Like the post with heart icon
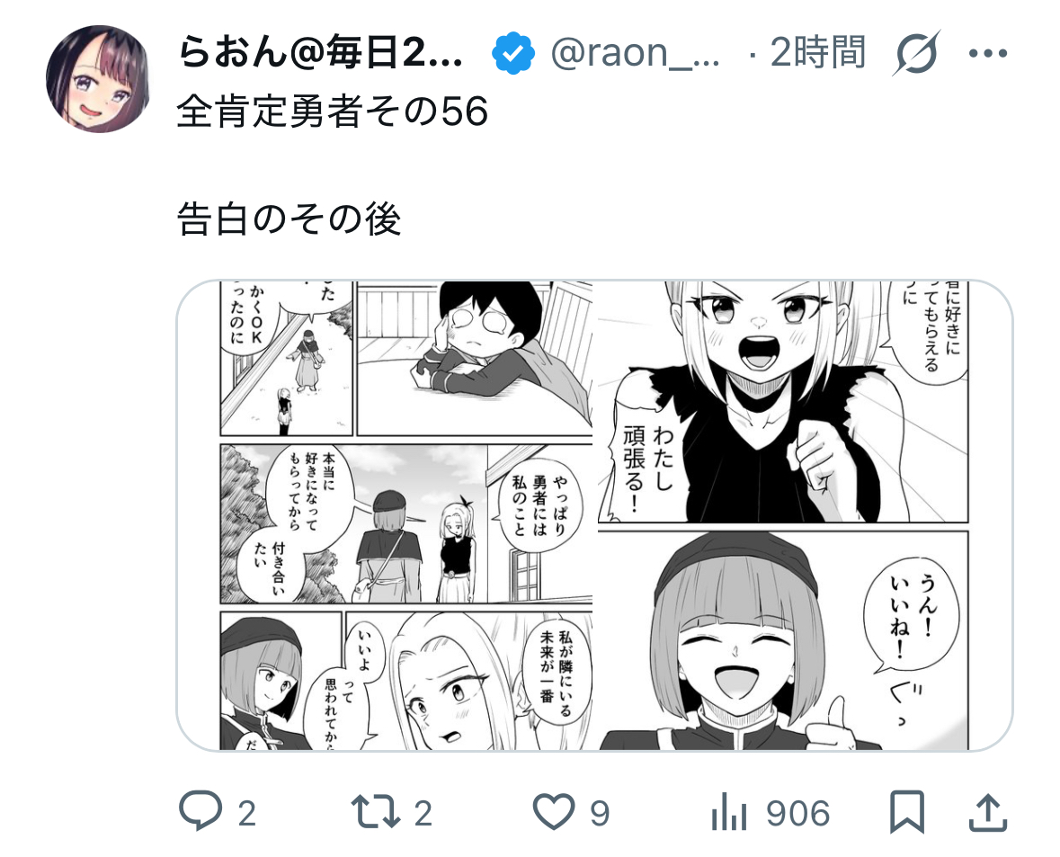Image resolution: width=1060 pixels, height=857 pixels. click(x=554, y=812)
